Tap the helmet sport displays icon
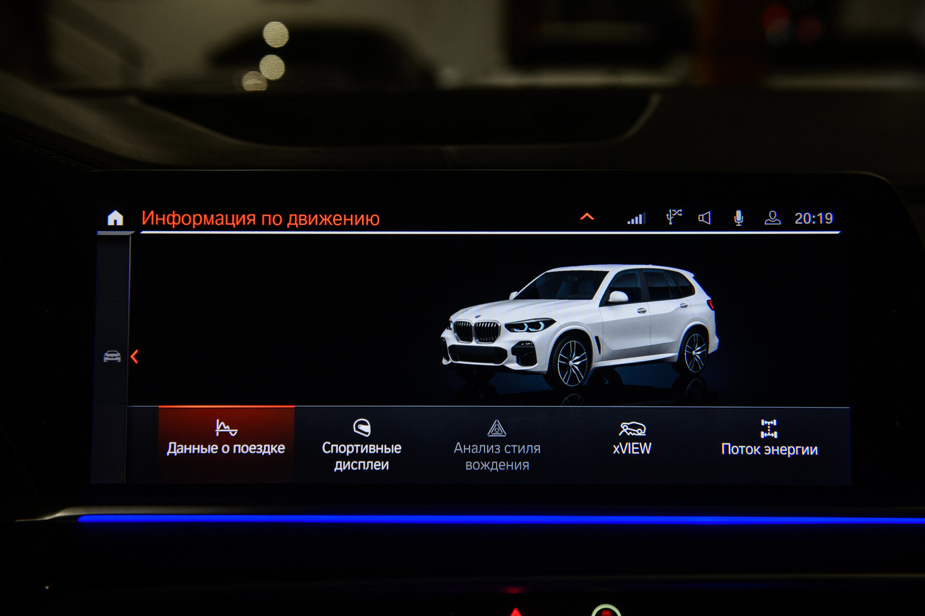Viewport: 925px width, 616px height. pyautogui.click(x=362, y=427)
